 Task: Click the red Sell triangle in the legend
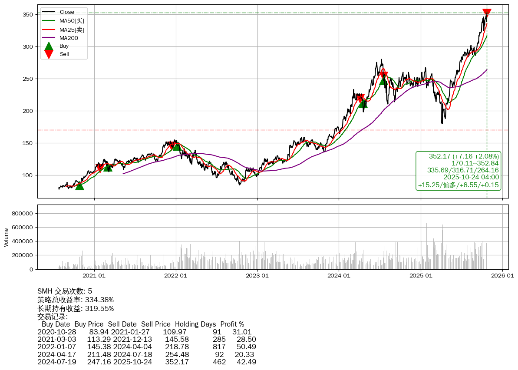coord(49,54)
